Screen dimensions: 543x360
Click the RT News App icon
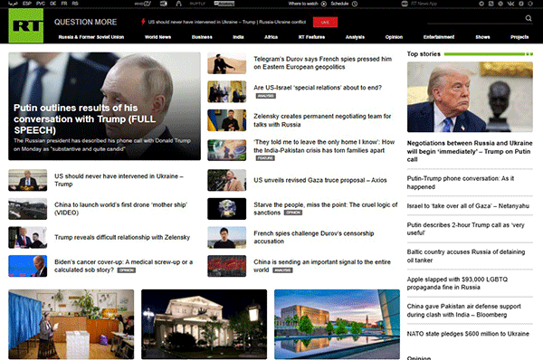[405, 4]
